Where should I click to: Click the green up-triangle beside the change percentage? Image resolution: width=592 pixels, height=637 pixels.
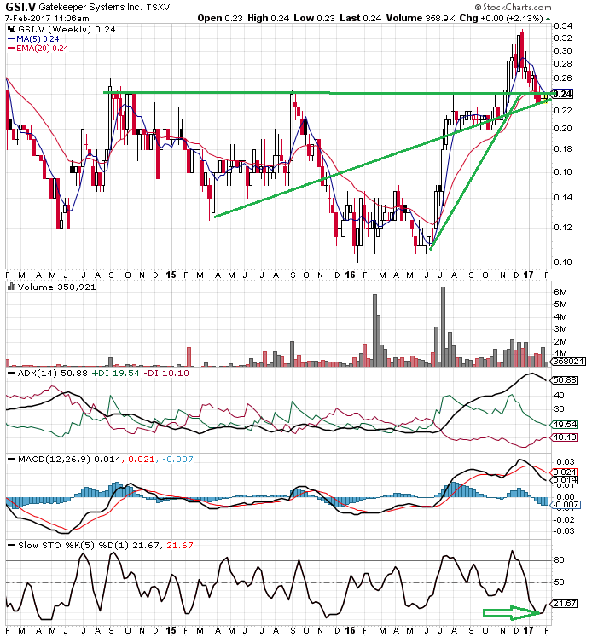coord(548,19)
